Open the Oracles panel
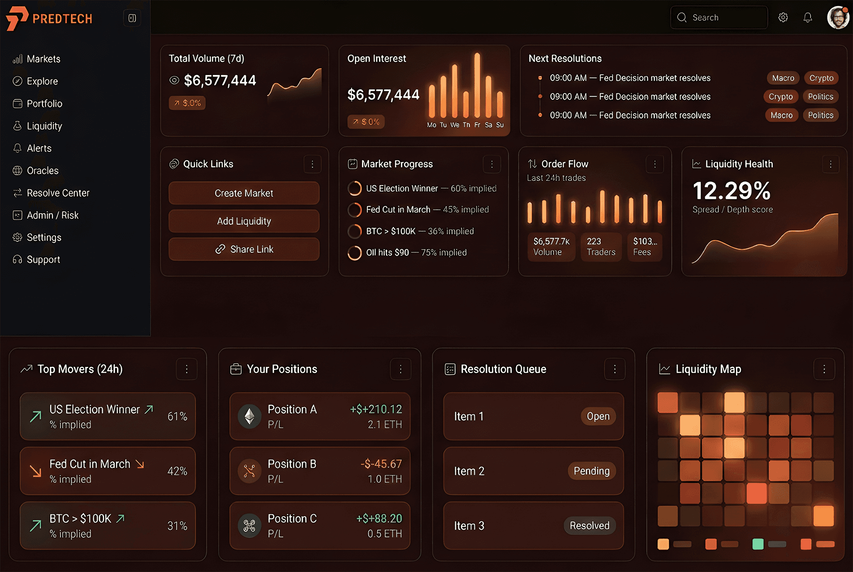The width and height of the screenshot is (853, 572). (x=42, y=170)
